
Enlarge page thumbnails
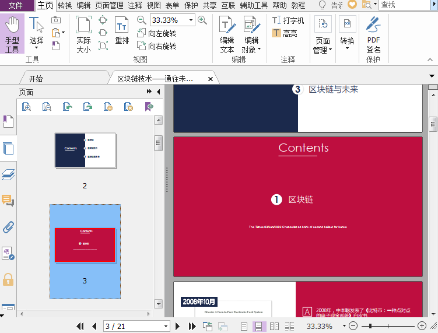click(x=26, y=107)
